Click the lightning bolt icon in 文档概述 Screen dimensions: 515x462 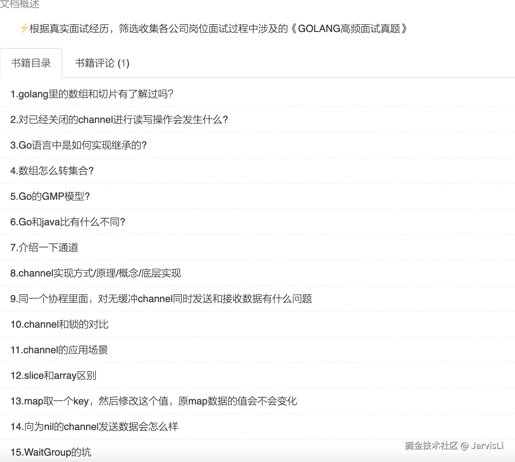tap(23, 28)
